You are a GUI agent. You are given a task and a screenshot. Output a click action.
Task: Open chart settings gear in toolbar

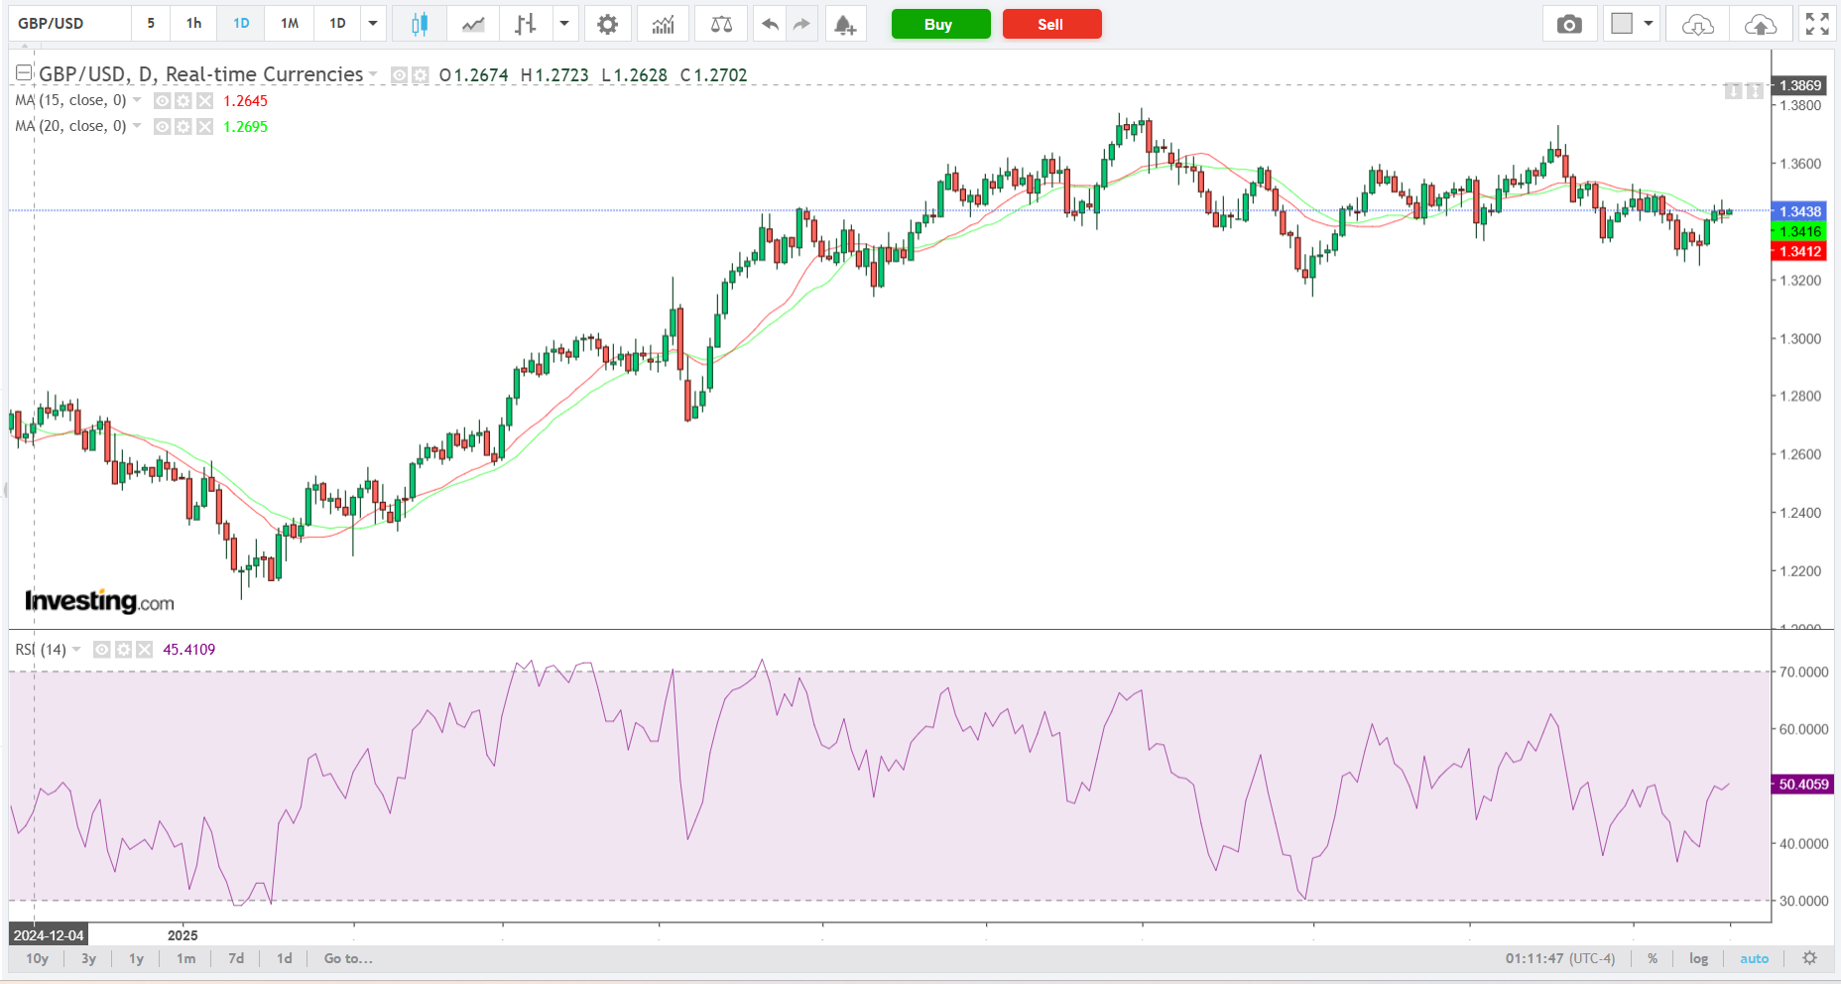pyautogui.click(x=607, y=24)
